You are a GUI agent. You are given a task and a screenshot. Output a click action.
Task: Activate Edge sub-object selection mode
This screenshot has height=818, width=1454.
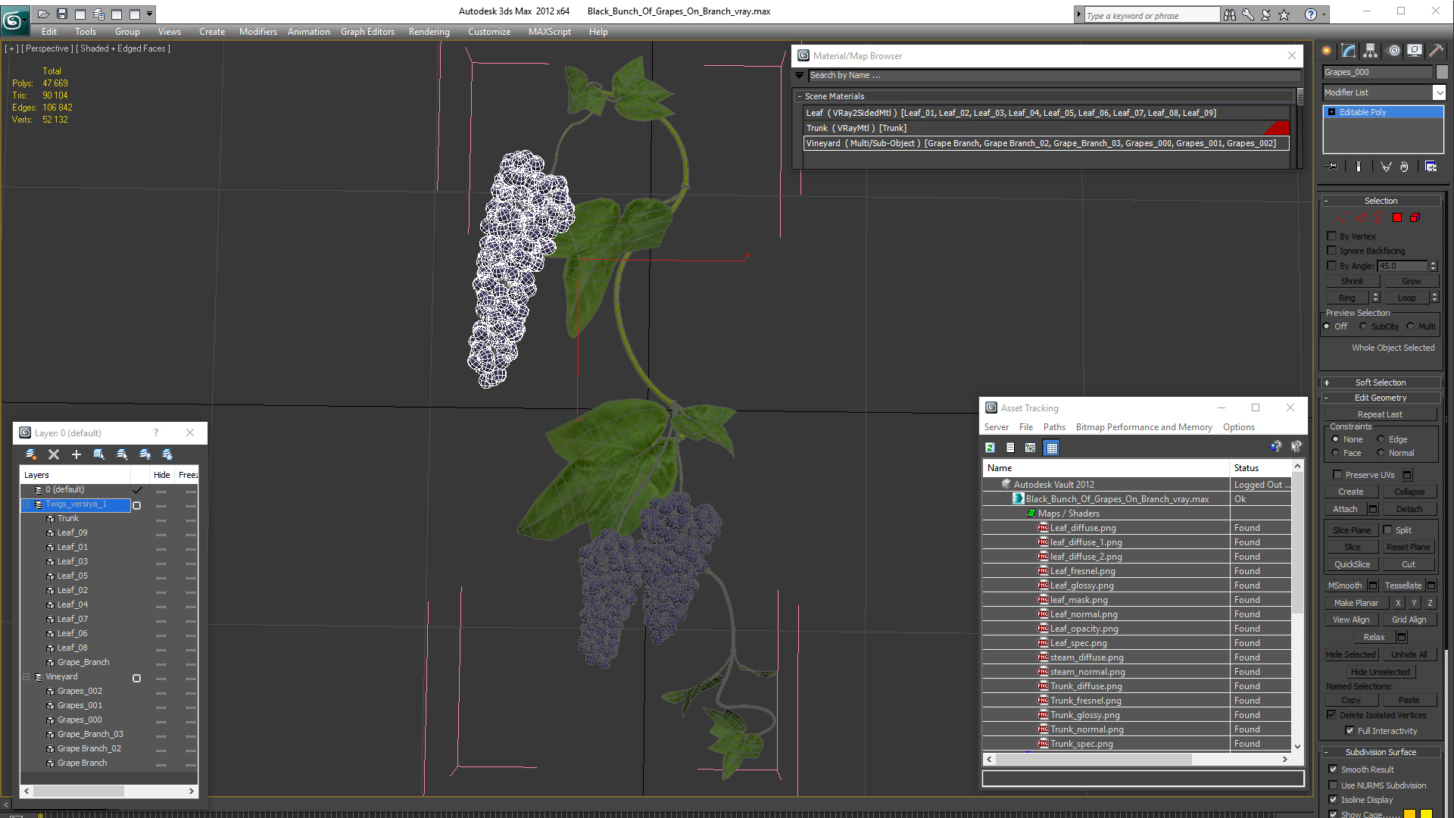pyautogui.click(x=1361, y=217)
